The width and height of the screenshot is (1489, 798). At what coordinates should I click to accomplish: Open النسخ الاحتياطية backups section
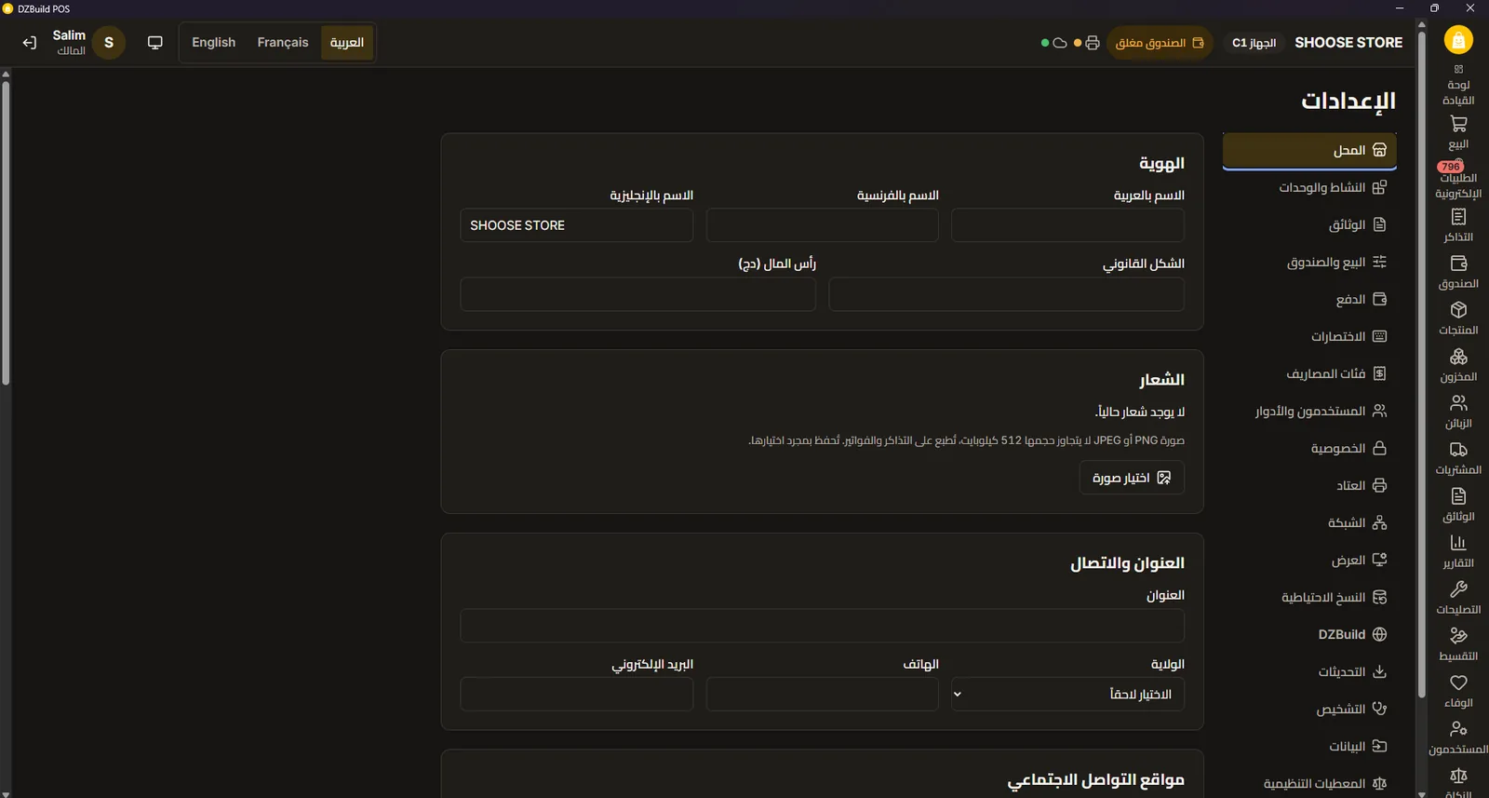tap(1309, 597)
